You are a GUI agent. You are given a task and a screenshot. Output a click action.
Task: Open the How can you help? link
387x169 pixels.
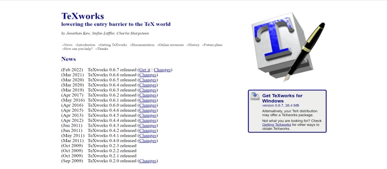pos(77,49)
